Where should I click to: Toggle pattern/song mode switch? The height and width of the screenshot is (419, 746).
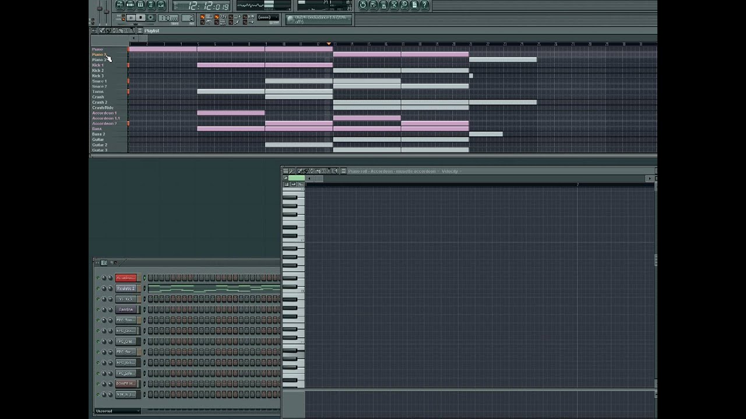click(122, 17)
